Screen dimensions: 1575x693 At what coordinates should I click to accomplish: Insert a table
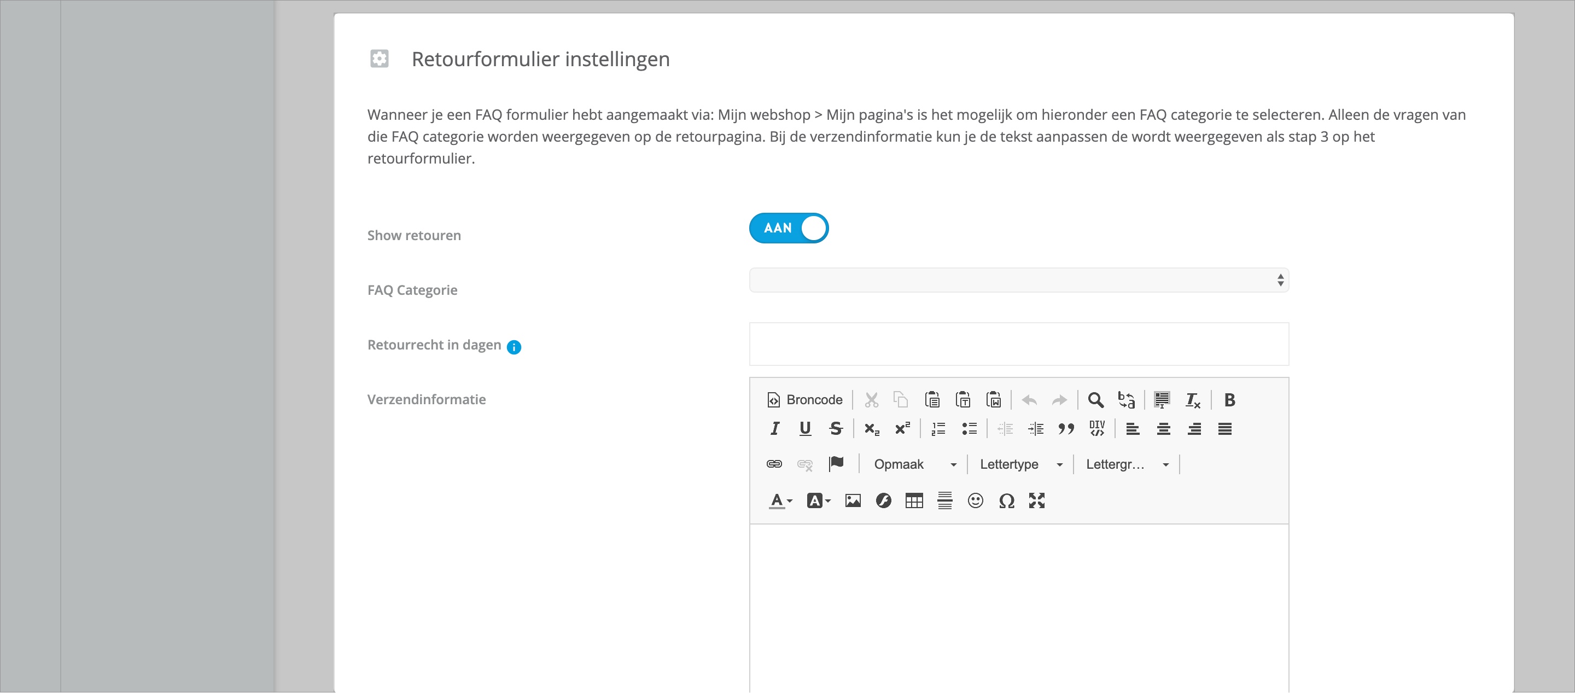(914, 501)
